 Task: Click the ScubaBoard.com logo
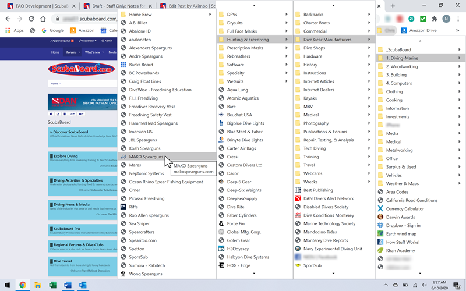82,69
